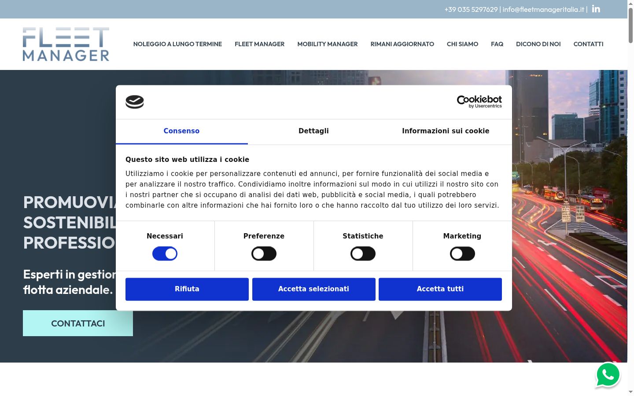Open Rimani Aggiornato menu item
Image resolution: width=634 pixels, height=396 pixels.
402,44
